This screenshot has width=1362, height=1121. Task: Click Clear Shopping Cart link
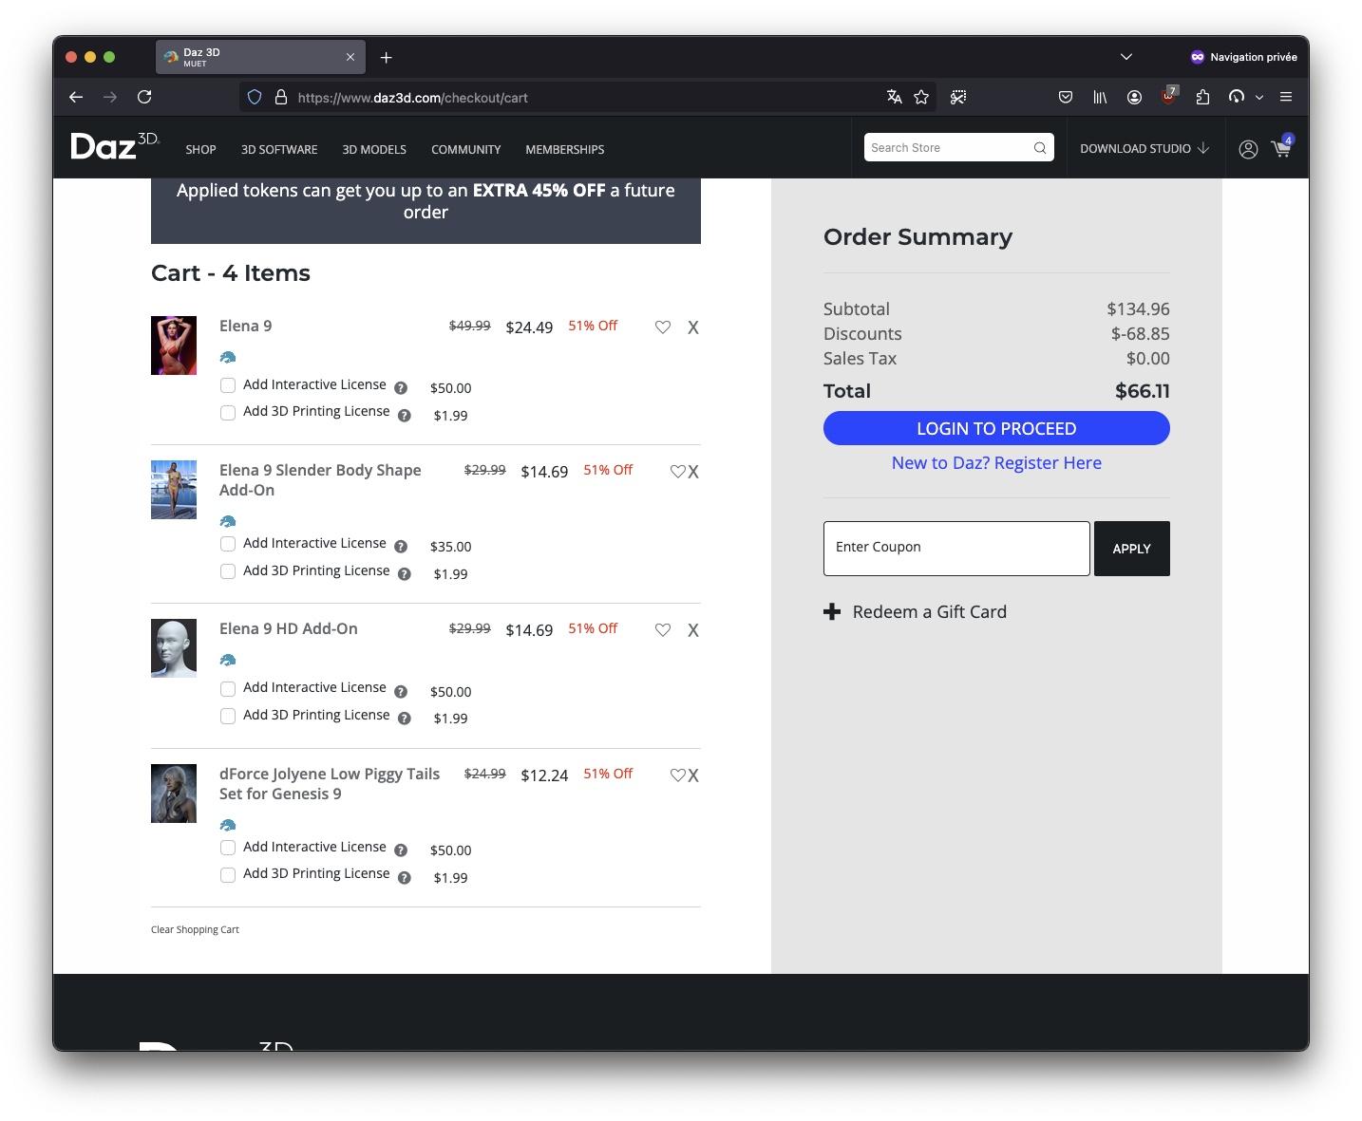(x=195, y=930)
